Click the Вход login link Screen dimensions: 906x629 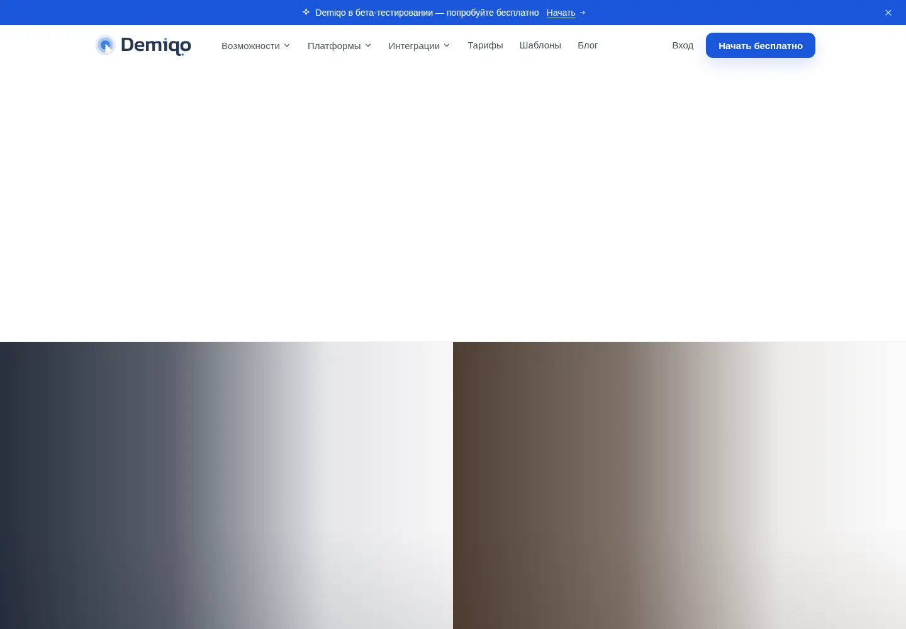pos(683,45)
